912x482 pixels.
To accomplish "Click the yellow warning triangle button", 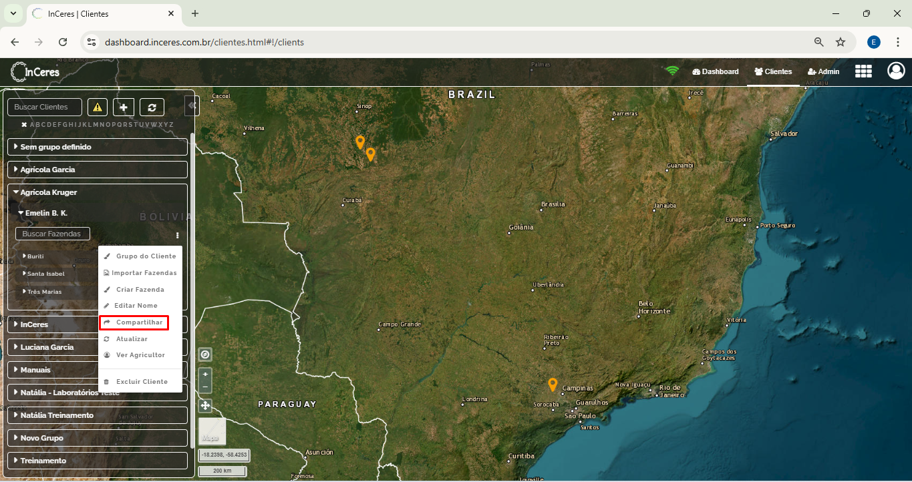I will [98, 107].
